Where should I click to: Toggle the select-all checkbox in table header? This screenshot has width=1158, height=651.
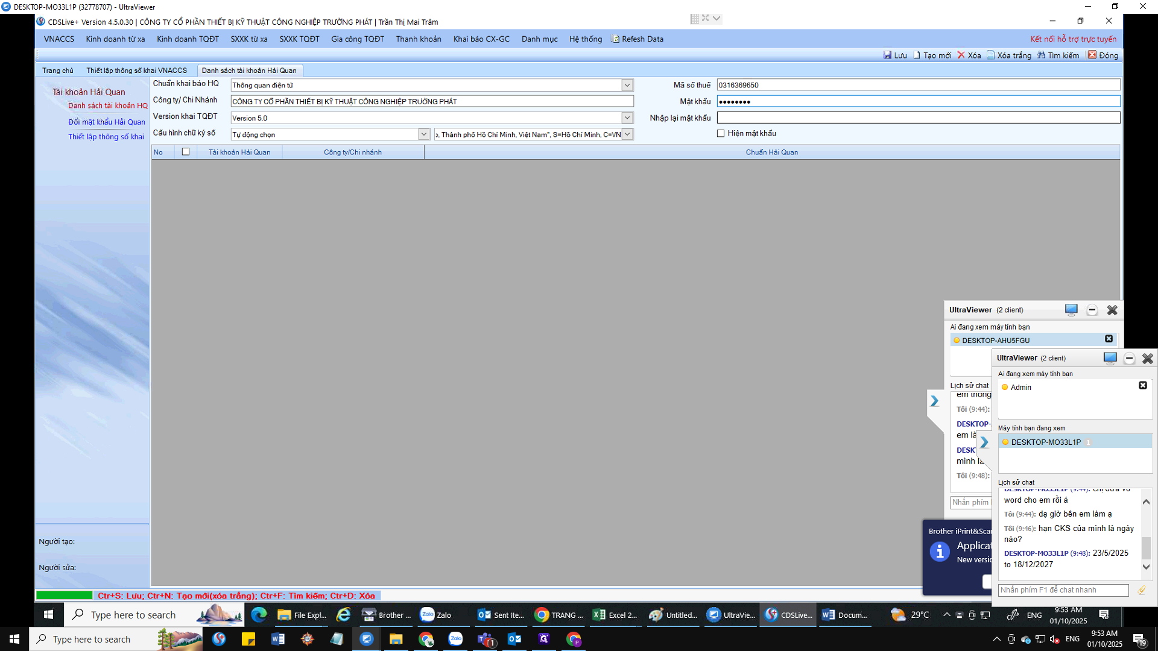click(186, 152)
